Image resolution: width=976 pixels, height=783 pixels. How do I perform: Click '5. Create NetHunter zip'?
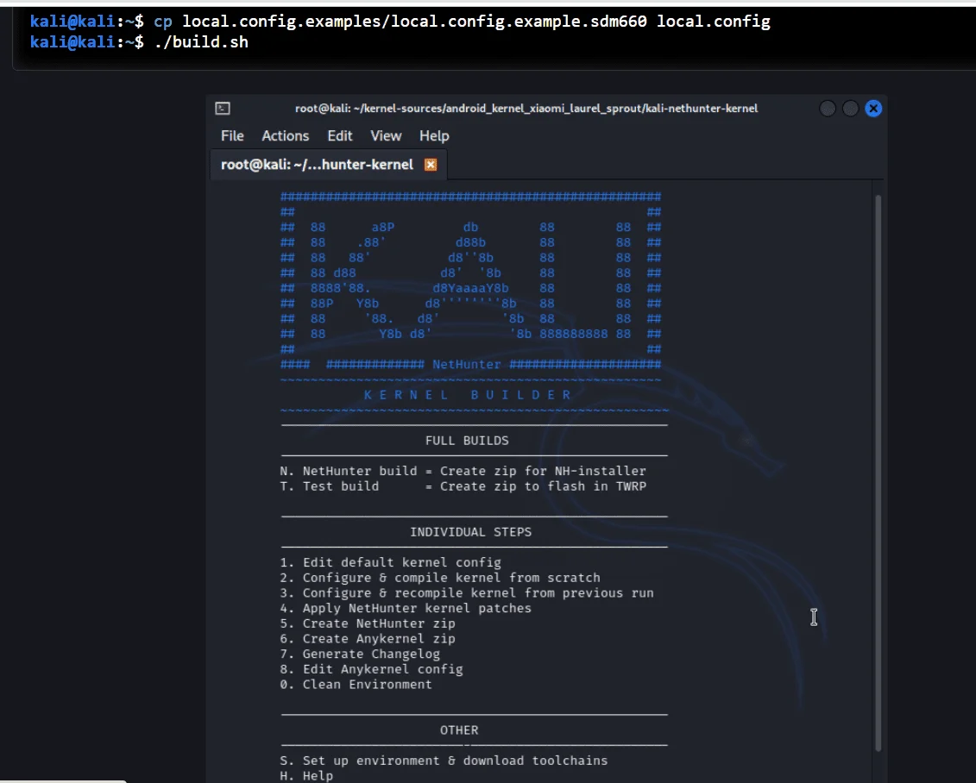point(368,623)
